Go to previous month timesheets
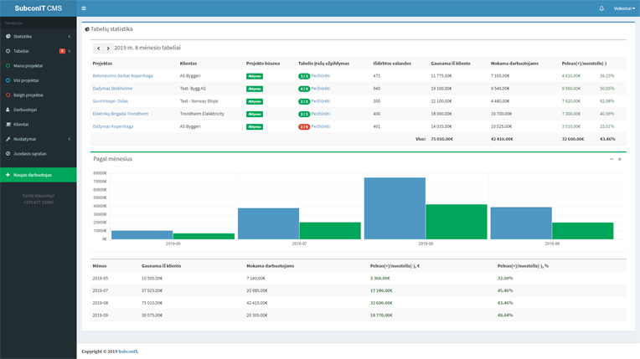640x359 pixels. tap(98, 49)
